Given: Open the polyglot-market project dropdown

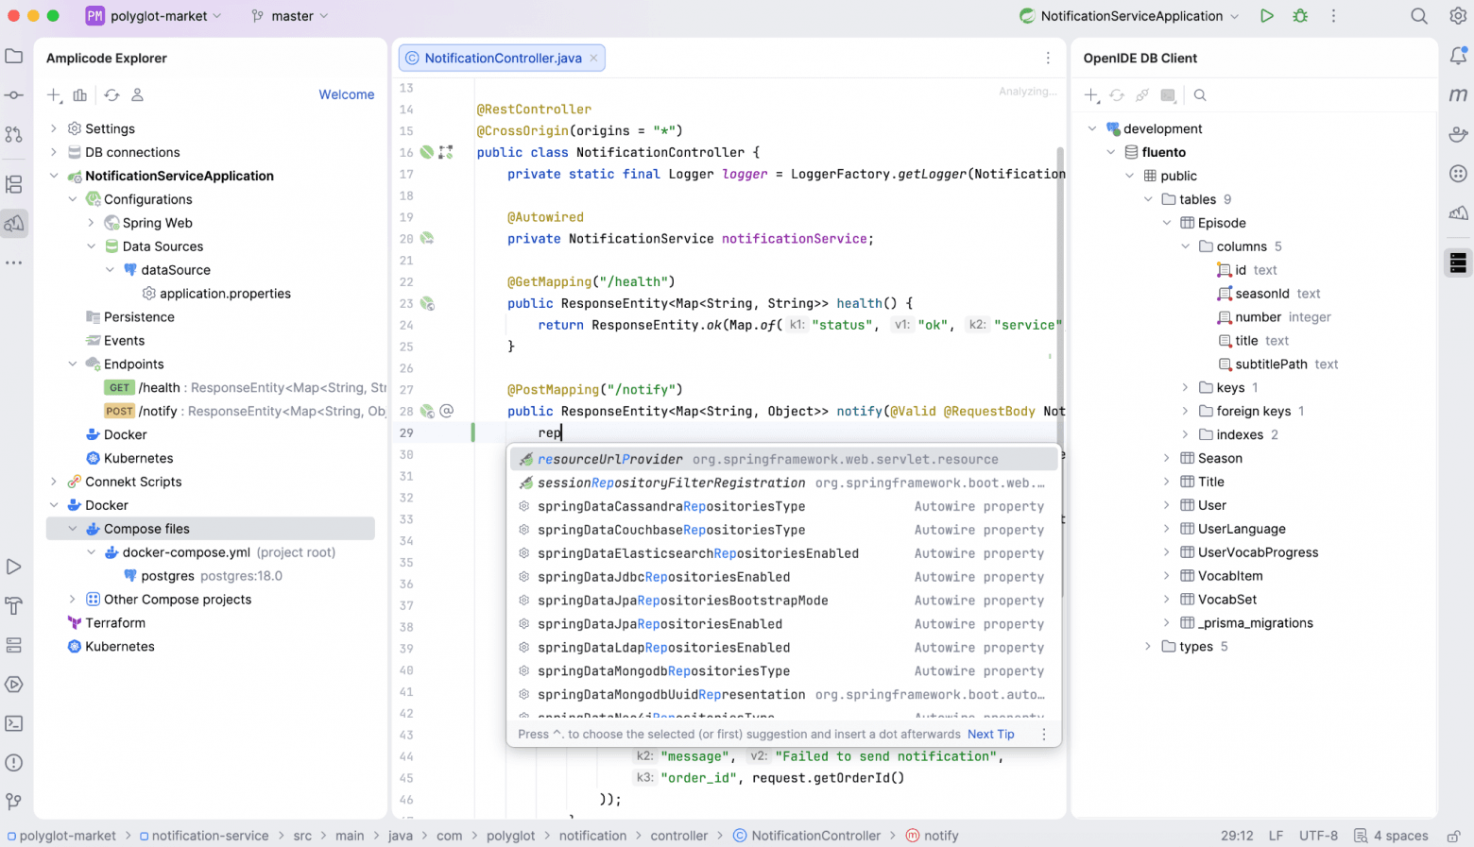Looking at the screenshot, I should click(154, 16).
